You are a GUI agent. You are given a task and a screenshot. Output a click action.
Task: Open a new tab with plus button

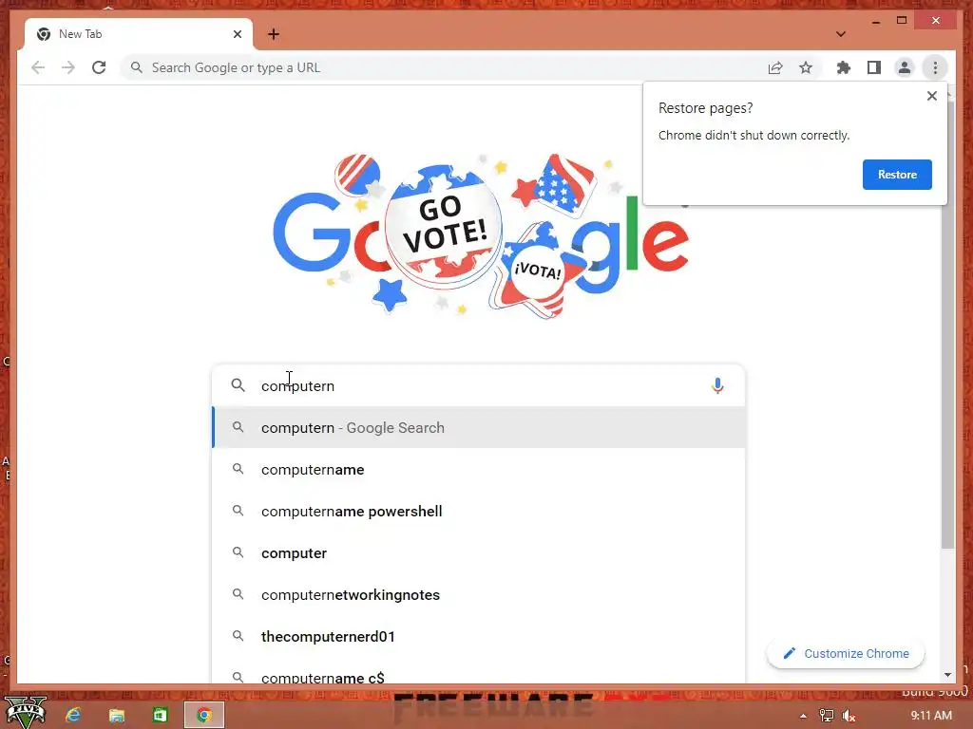pos(274,34)
